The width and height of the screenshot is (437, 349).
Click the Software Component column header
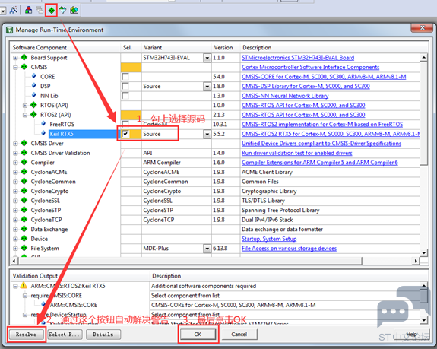click(x=65, y=47)
